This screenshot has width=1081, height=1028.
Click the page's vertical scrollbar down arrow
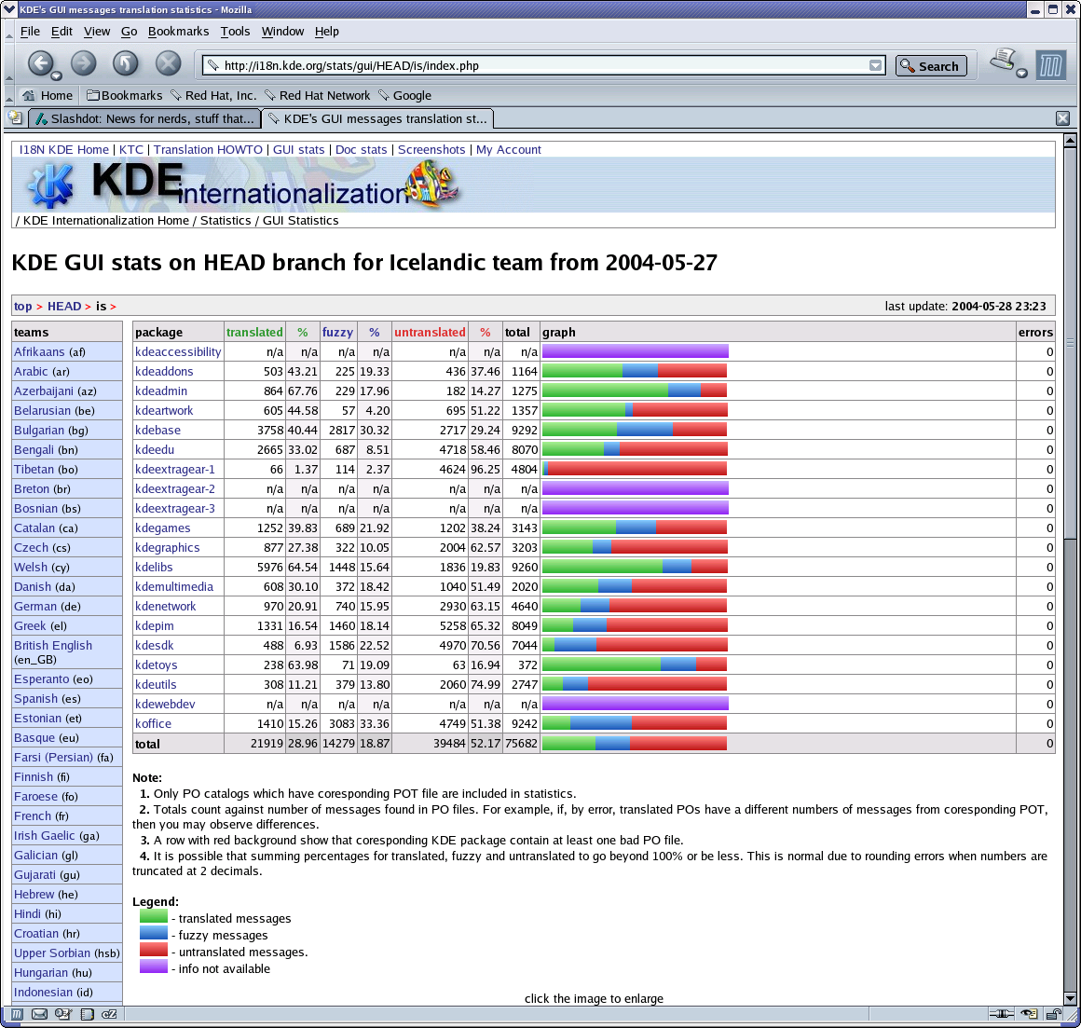[x=1070, y=998]
